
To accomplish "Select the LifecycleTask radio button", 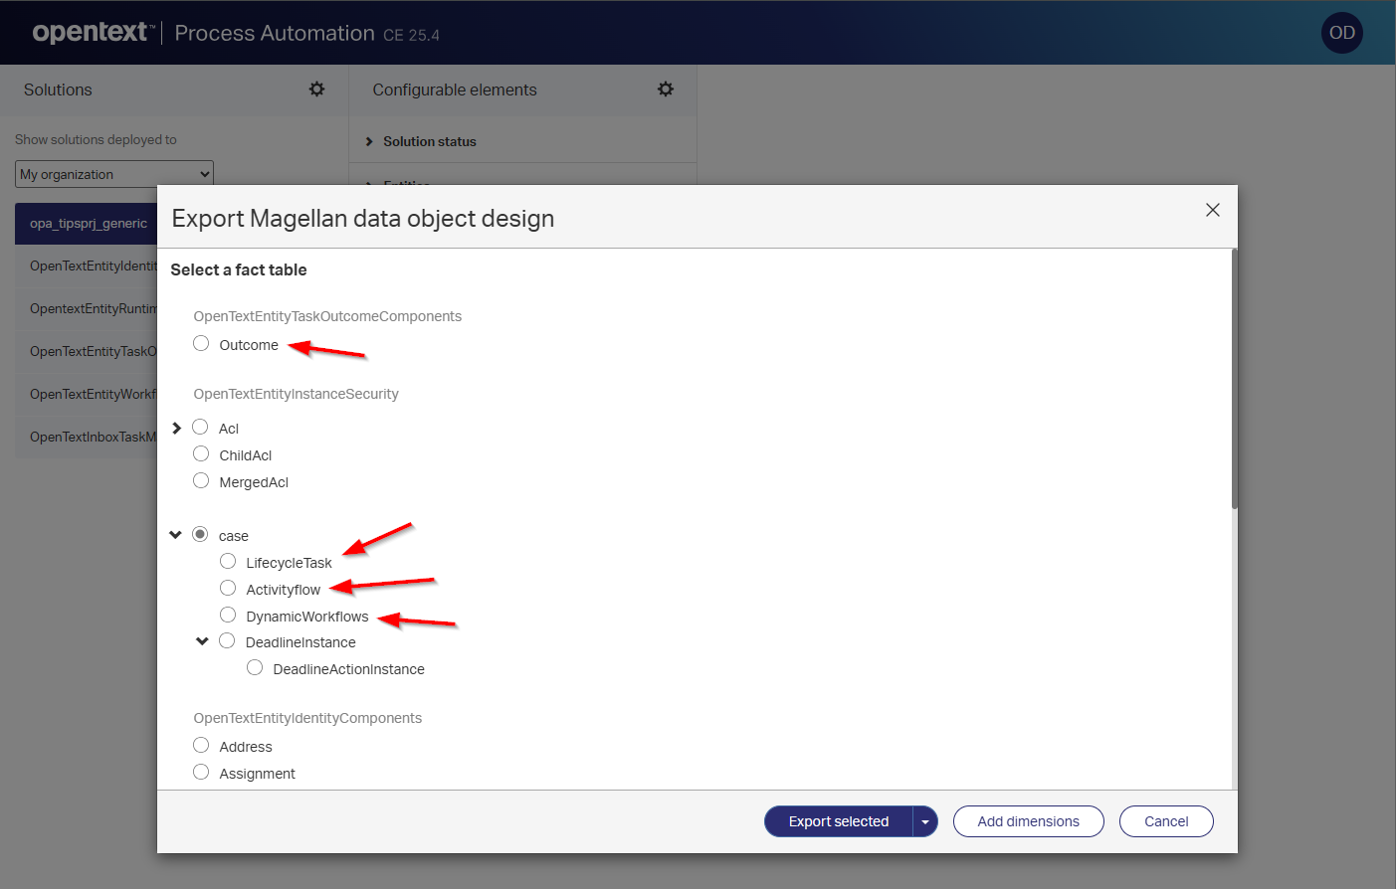I will click(x=228, y=562).
